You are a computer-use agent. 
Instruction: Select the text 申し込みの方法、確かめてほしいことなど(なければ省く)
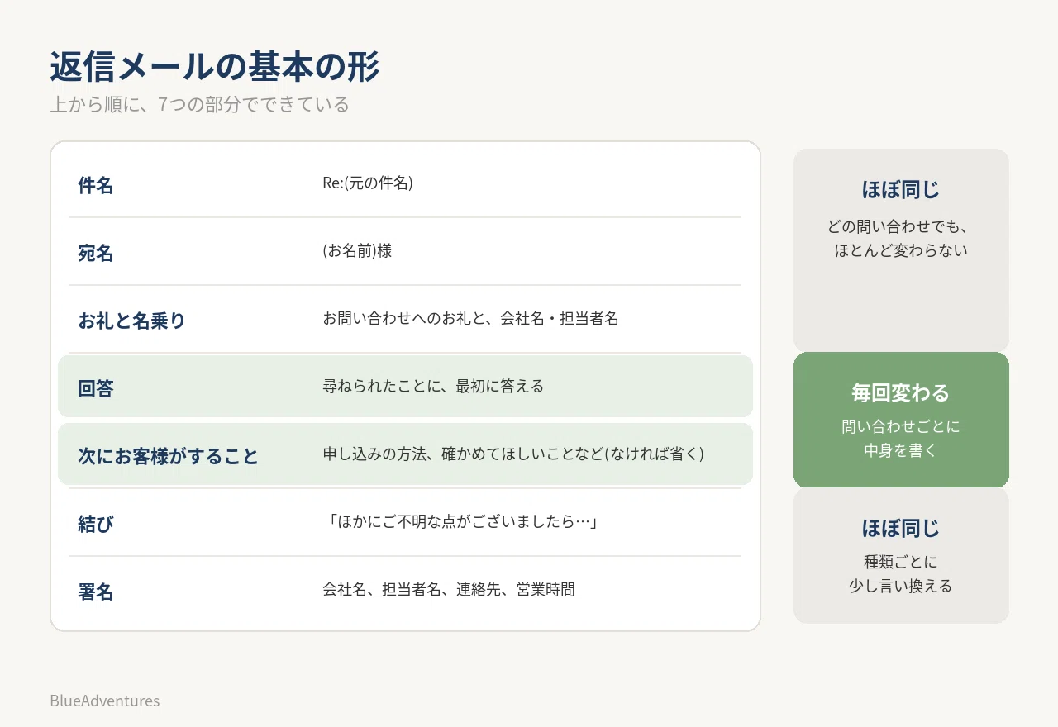coord(513,454)
